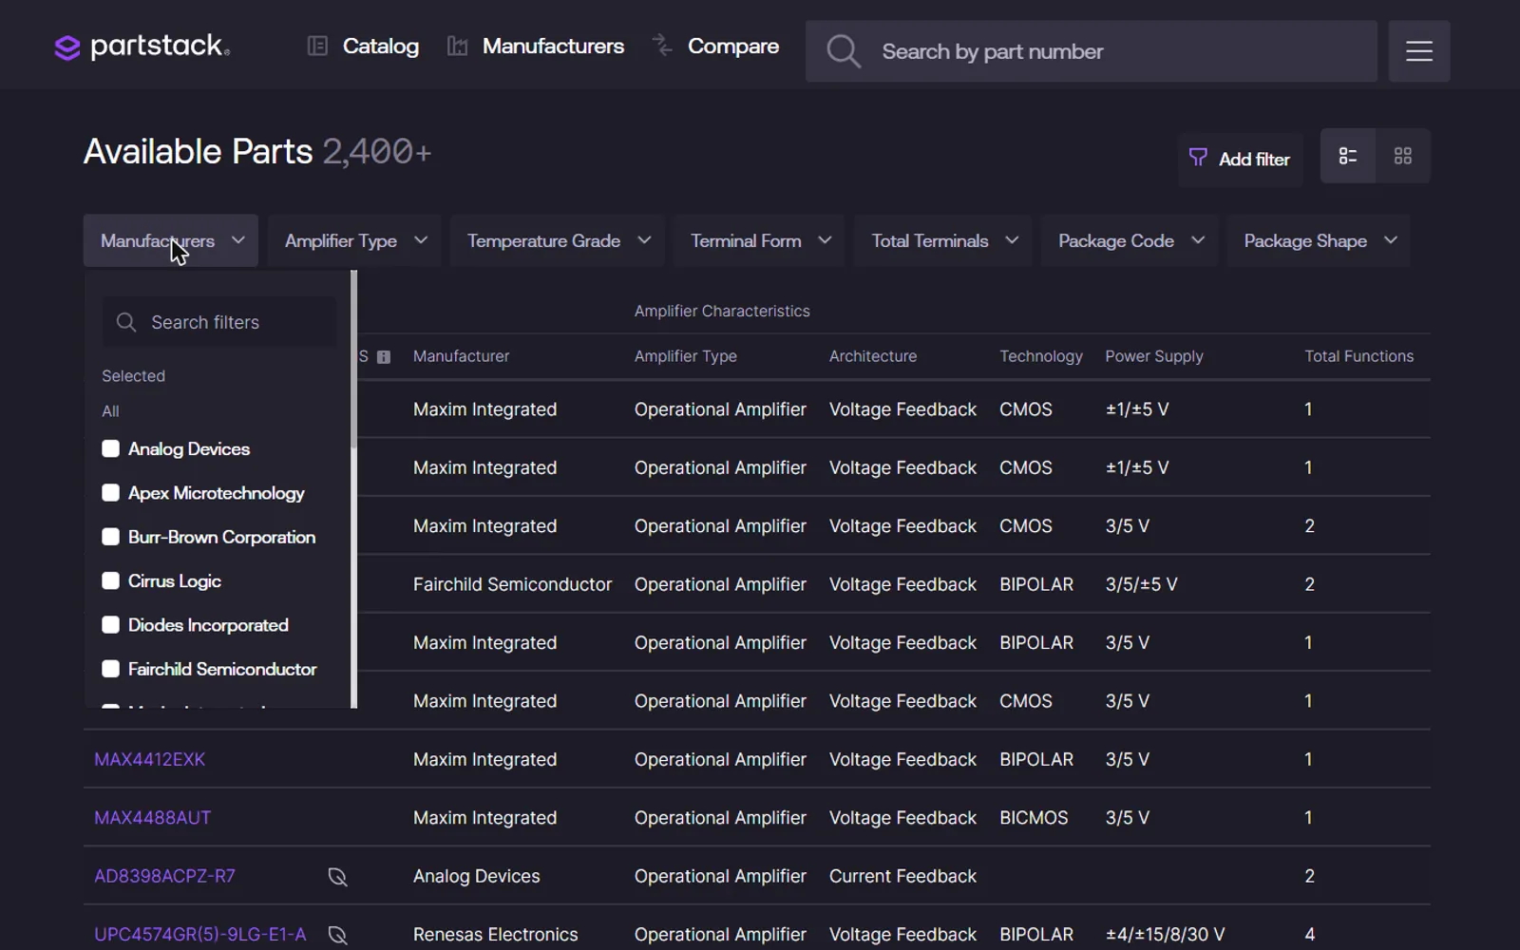Click the Compare arrows icon
The height and width of the screenshot is (950, 1520).
click(x=662, y=45)
